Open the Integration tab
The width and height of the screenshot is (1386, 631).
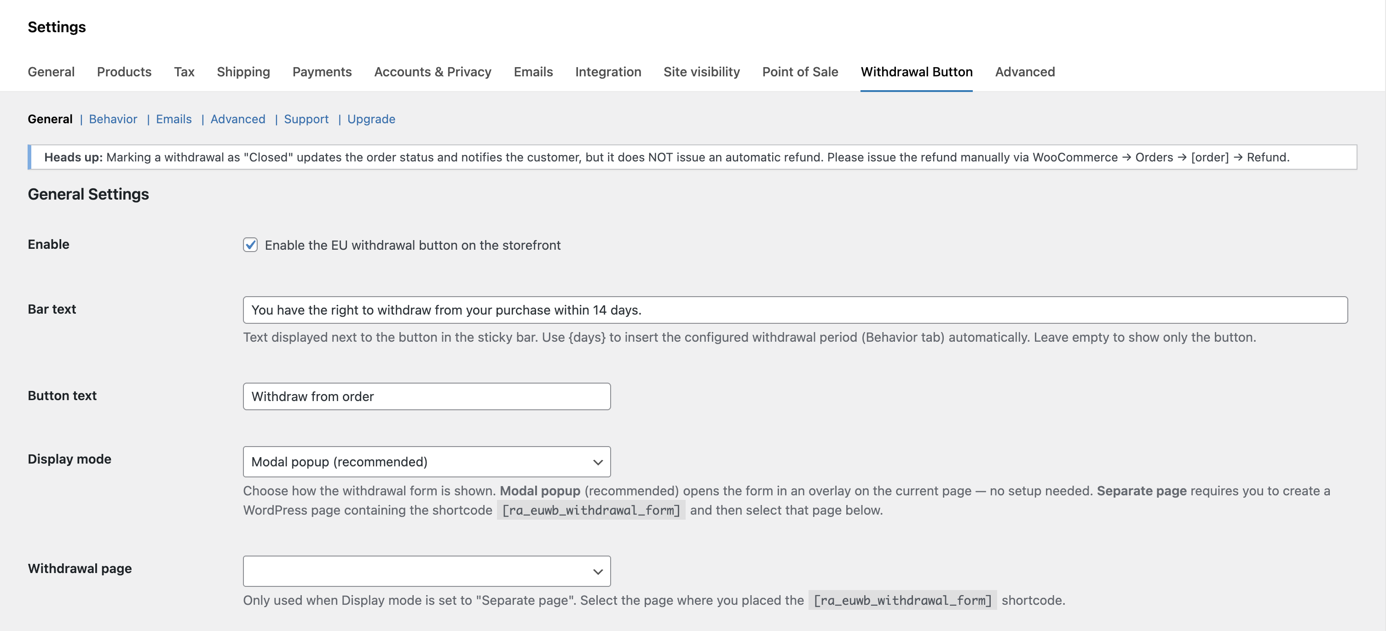pyautogui.click(x=608, y=72)
